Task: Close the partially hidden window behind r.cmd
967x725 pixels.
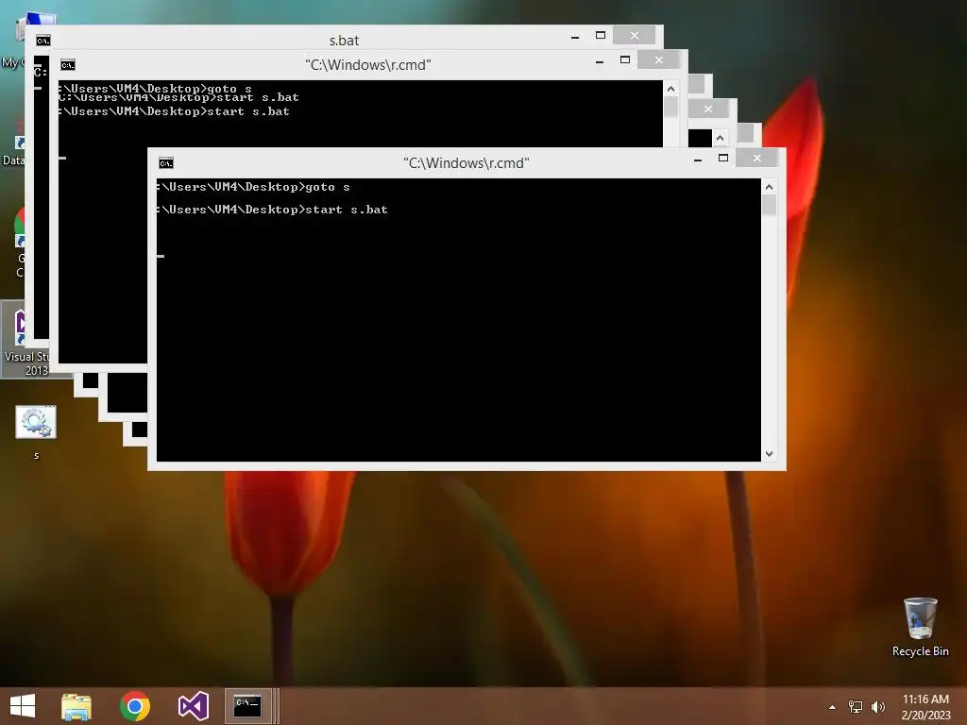Action: (708, 110)
